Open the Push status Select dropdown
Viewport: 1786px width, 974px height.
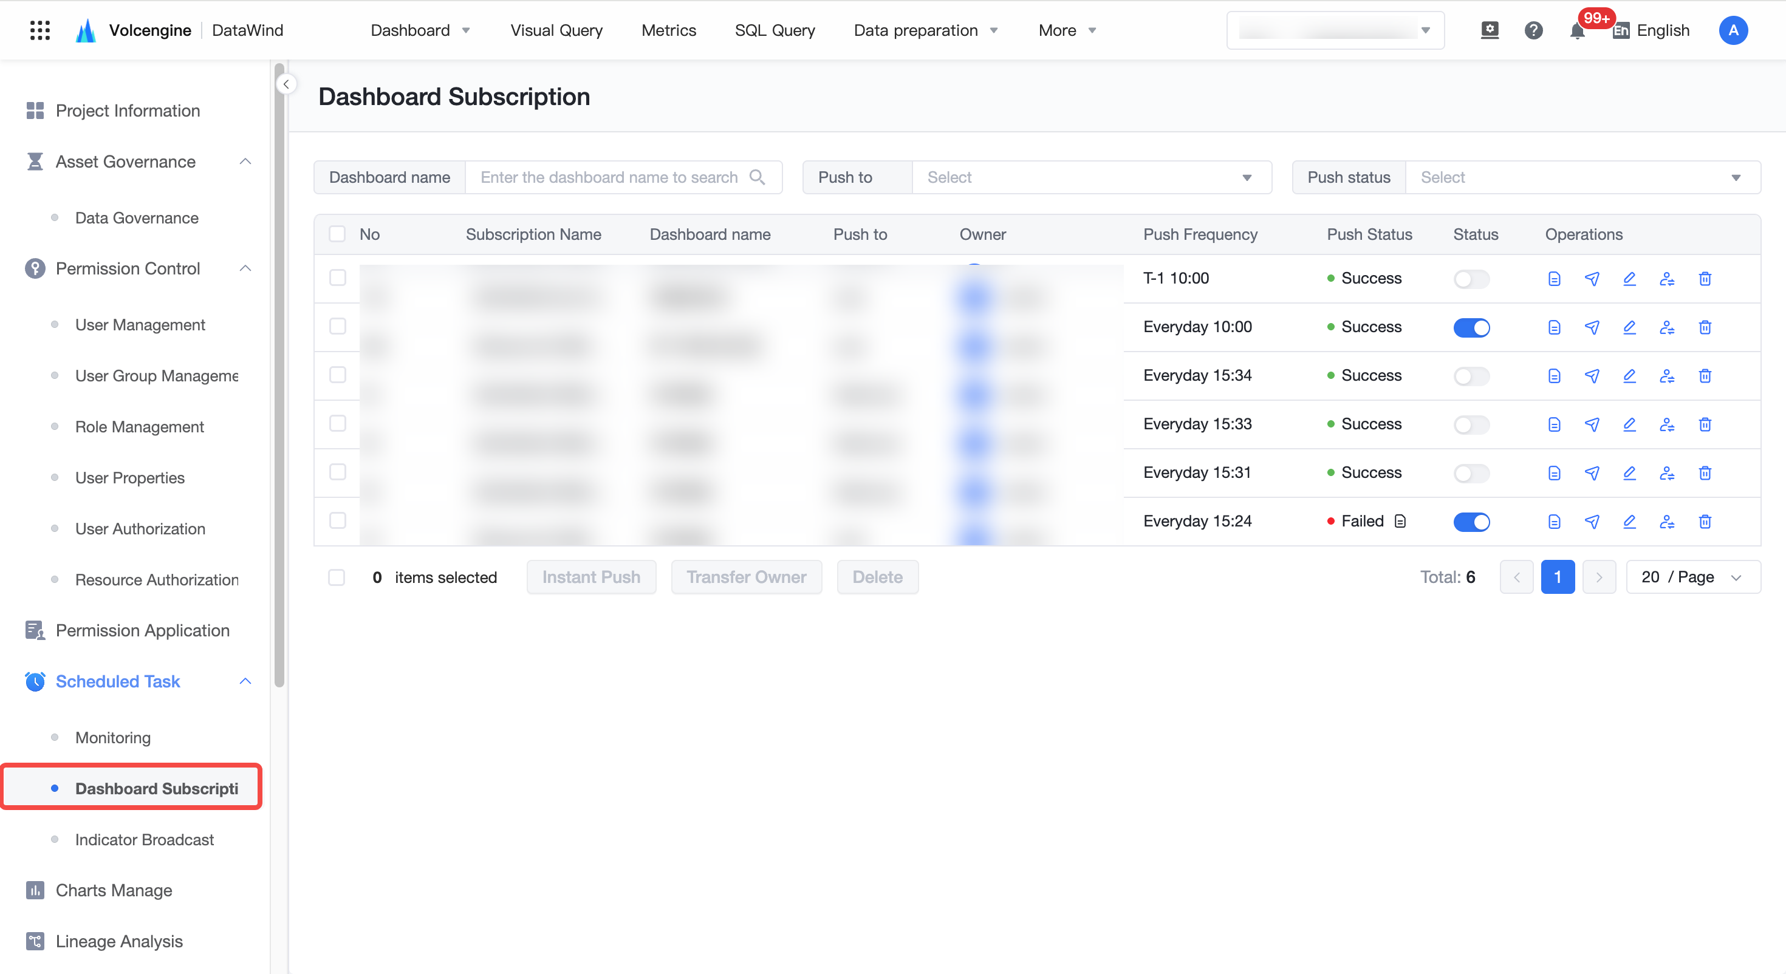(x=1582, y=177)
